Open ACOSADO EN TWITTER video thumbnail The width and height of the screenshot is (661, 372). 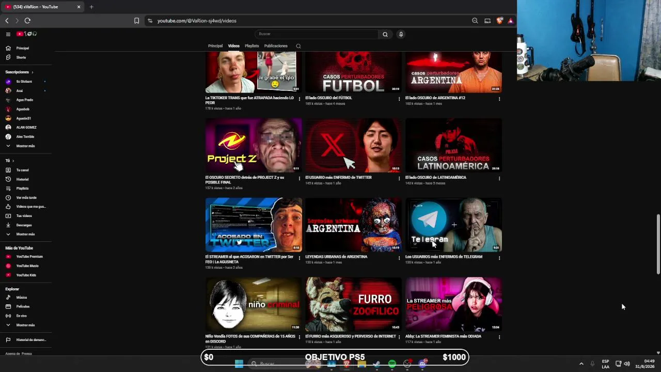254,225
